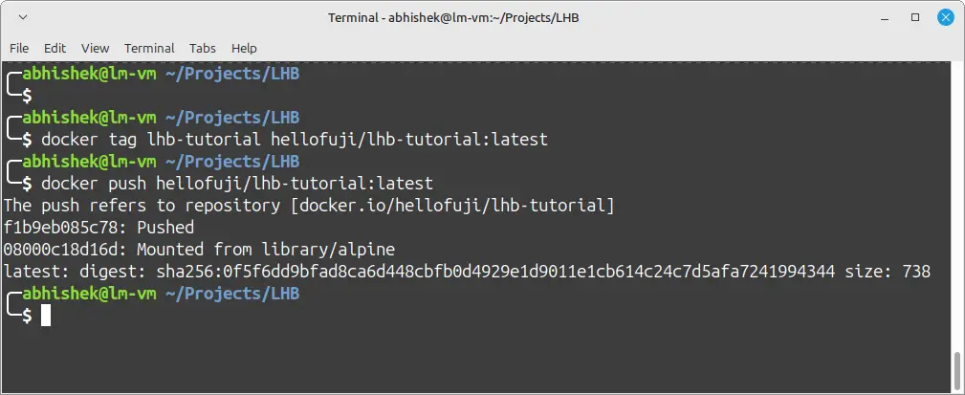
Task: Click the 'Mounted from library/alpine' line
Action: (x=266, y=250)
